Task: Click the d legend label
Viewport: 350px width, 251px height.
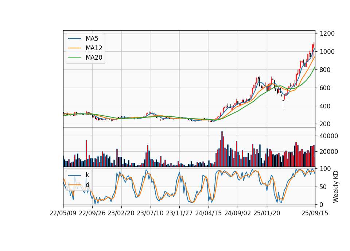Action: (87, 185)
